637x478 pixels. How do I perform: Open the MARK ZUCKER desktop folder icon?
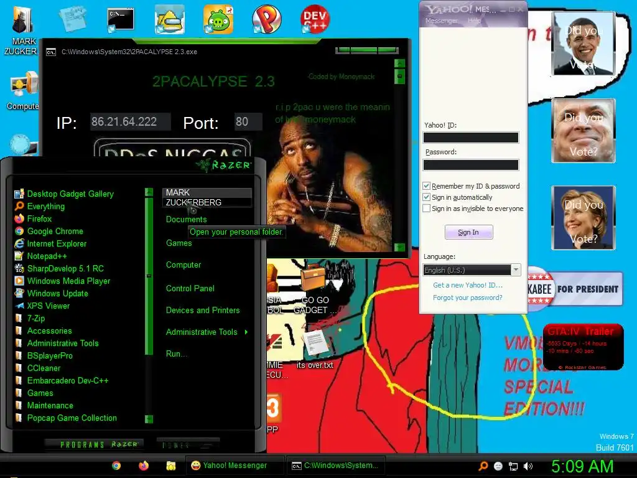point(22,30)
